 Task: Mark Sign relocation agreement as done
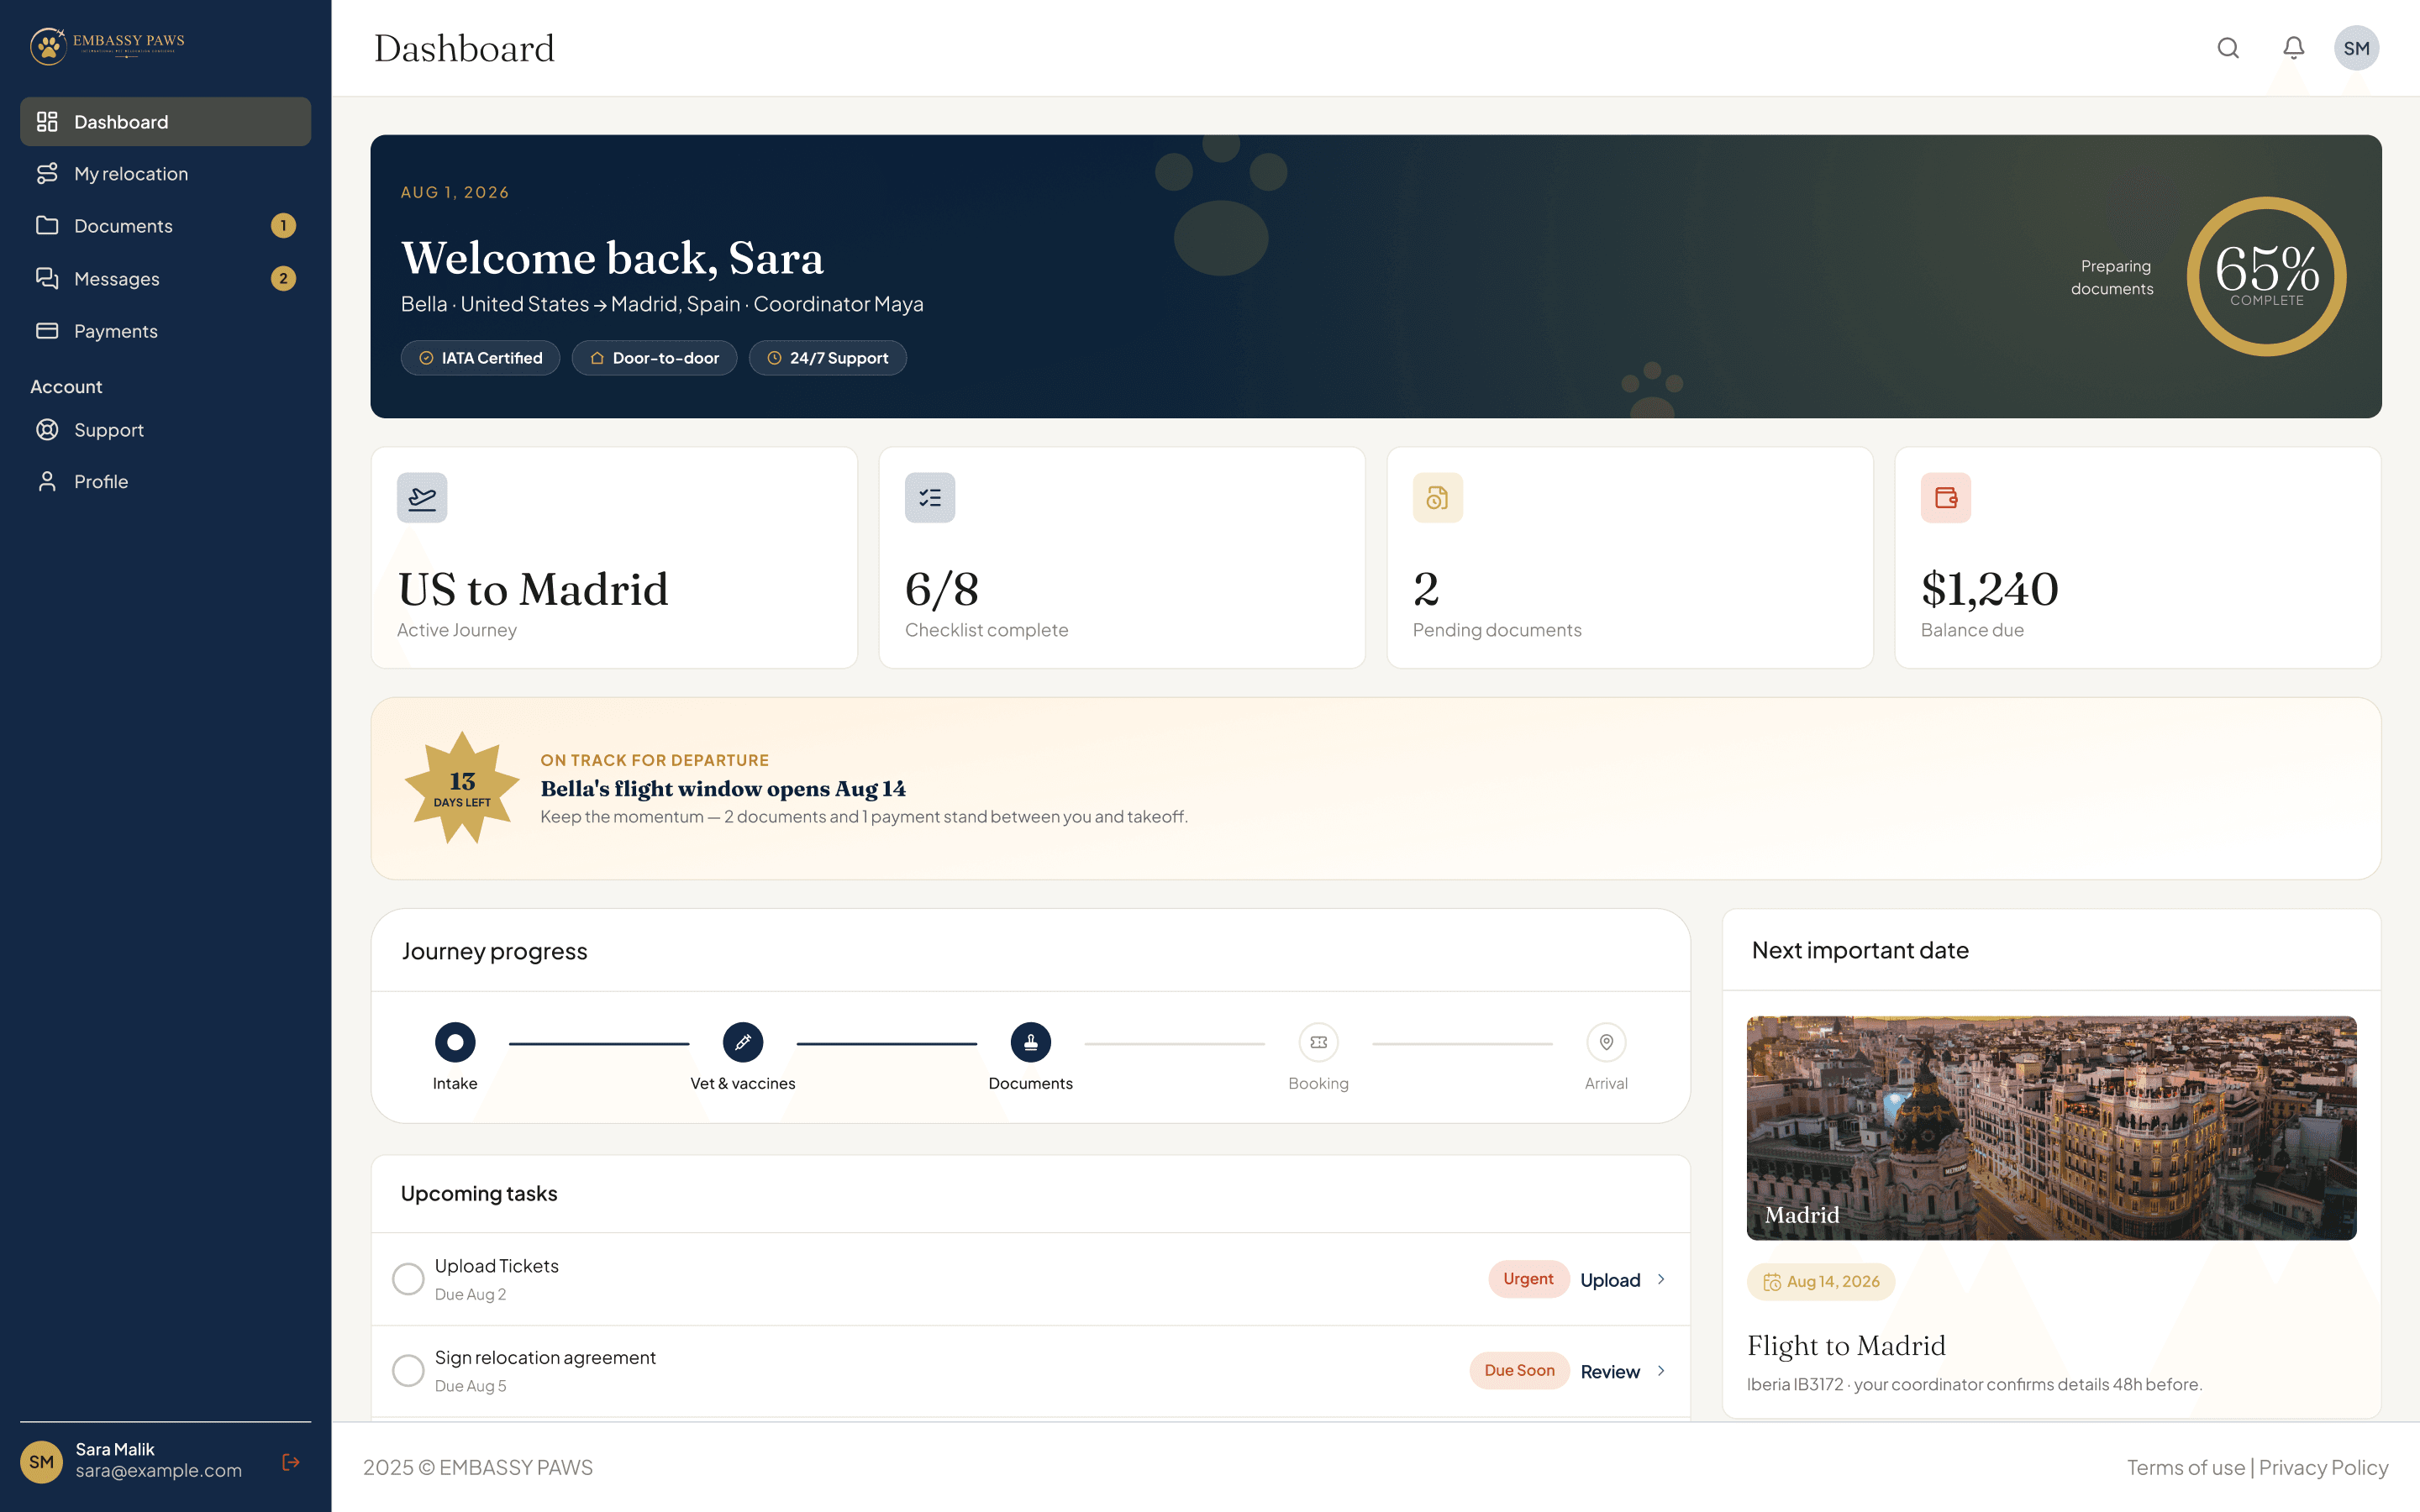(408, 1370)
